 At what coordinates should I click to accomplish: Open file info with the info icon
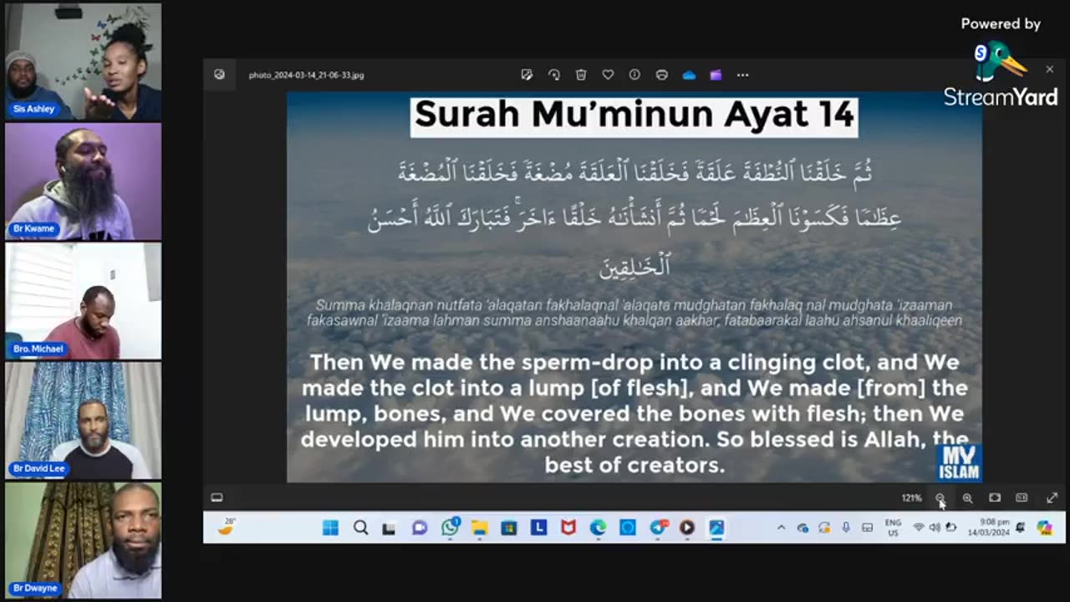pos(634,74)
